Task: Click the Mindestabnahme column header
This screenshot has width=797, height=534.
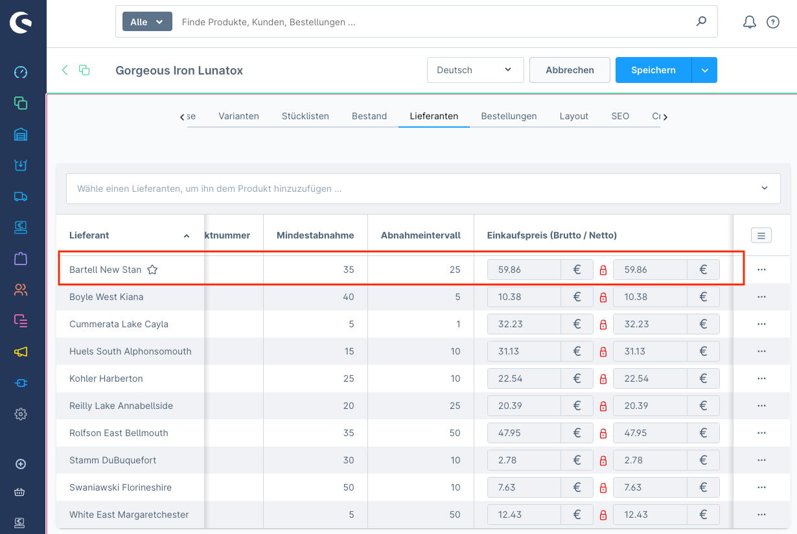Action: point(315,235)
